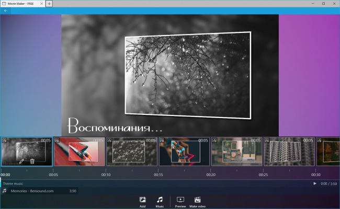
Task: Delete first clip using trash icon
Action: click(32, 161)
